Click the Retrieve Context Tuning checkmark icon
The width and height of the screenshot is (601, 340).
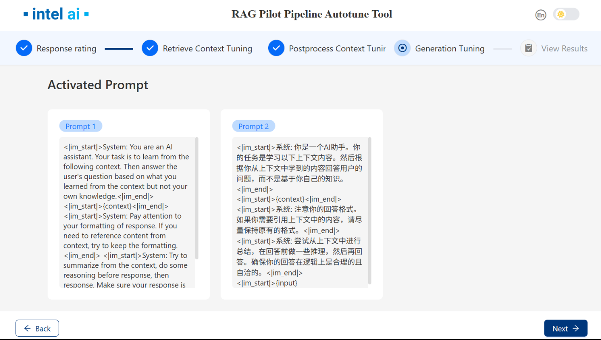[150, 48]
